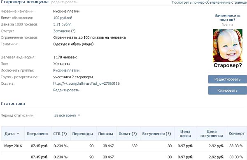This screenshot has height=160, width=247.
Task: Click 'Ограничивать до 100 показов на человека' text
Action: tap(89, 37)
